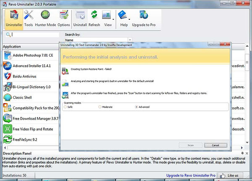Select Bi-Lingual Dictionary 1.0 icon
This screenshot has width=252, height=181.
pyautogui.click(x=8, y=87)
